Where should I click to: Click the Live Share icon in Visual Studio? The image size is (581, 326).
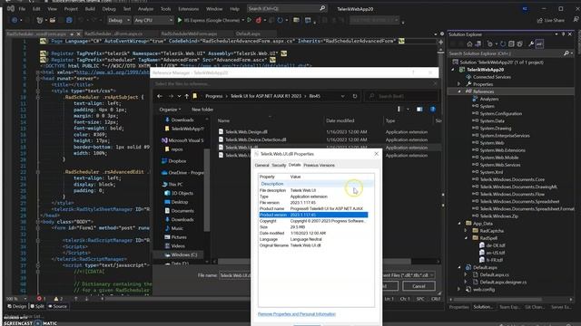tap(540, 20)
